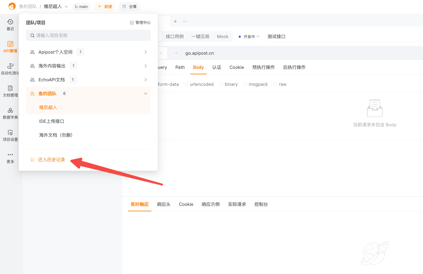
Task: Open the 控制台 tab
Action: click(261, 204)
